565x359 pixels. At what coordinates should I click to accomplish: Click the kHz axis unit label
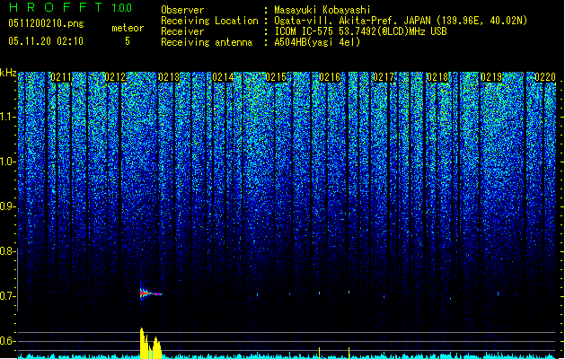[x=8, y=73]
